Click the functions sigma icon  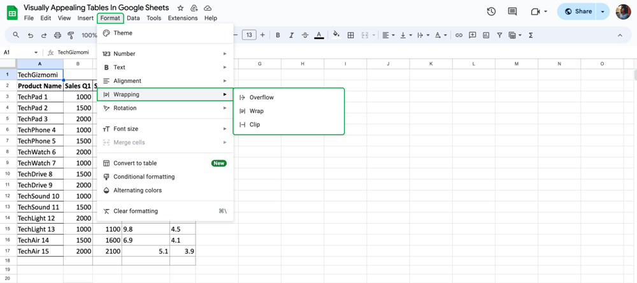pyautogui.click(x=531, y=35)
